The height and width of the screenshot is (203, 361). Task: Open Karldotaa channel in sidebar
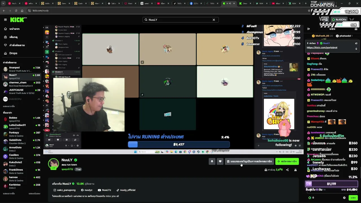tap(22, 186)
